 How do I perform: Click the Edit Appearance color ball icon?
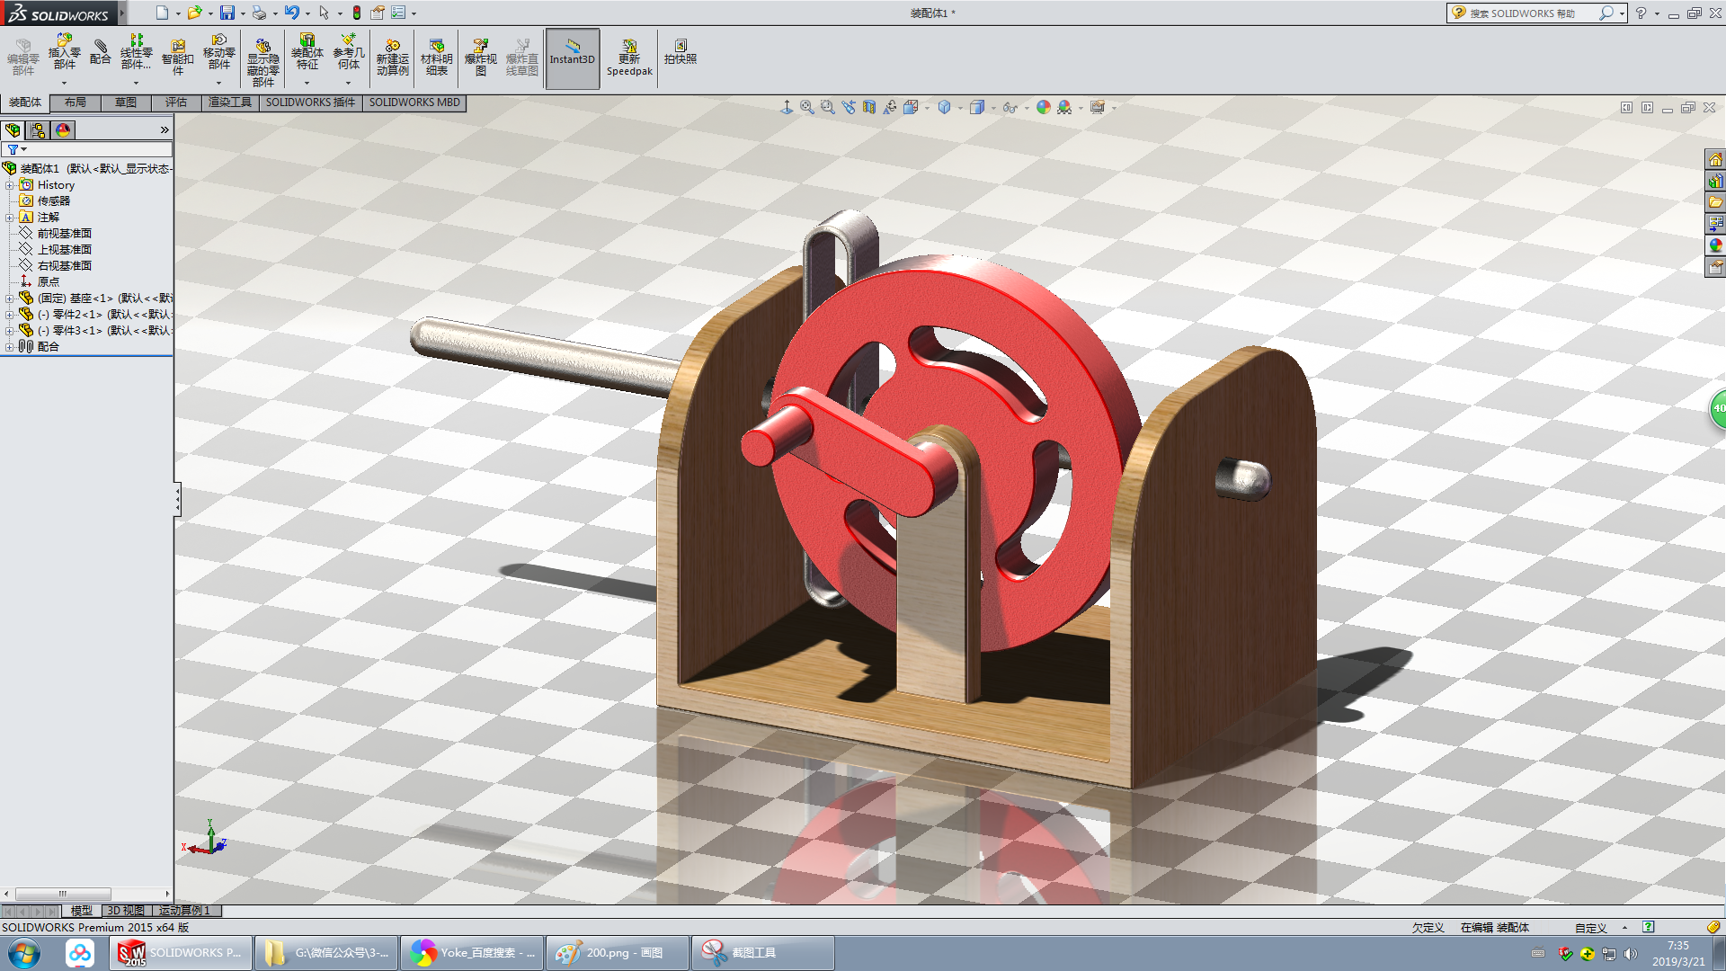(x=1043, y=108)
